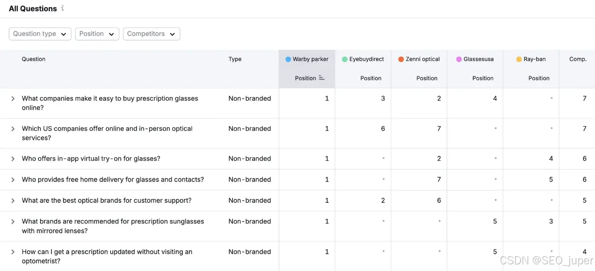
Task: Click the yellow Ray-ban color dot
Action: coord(519,59)
